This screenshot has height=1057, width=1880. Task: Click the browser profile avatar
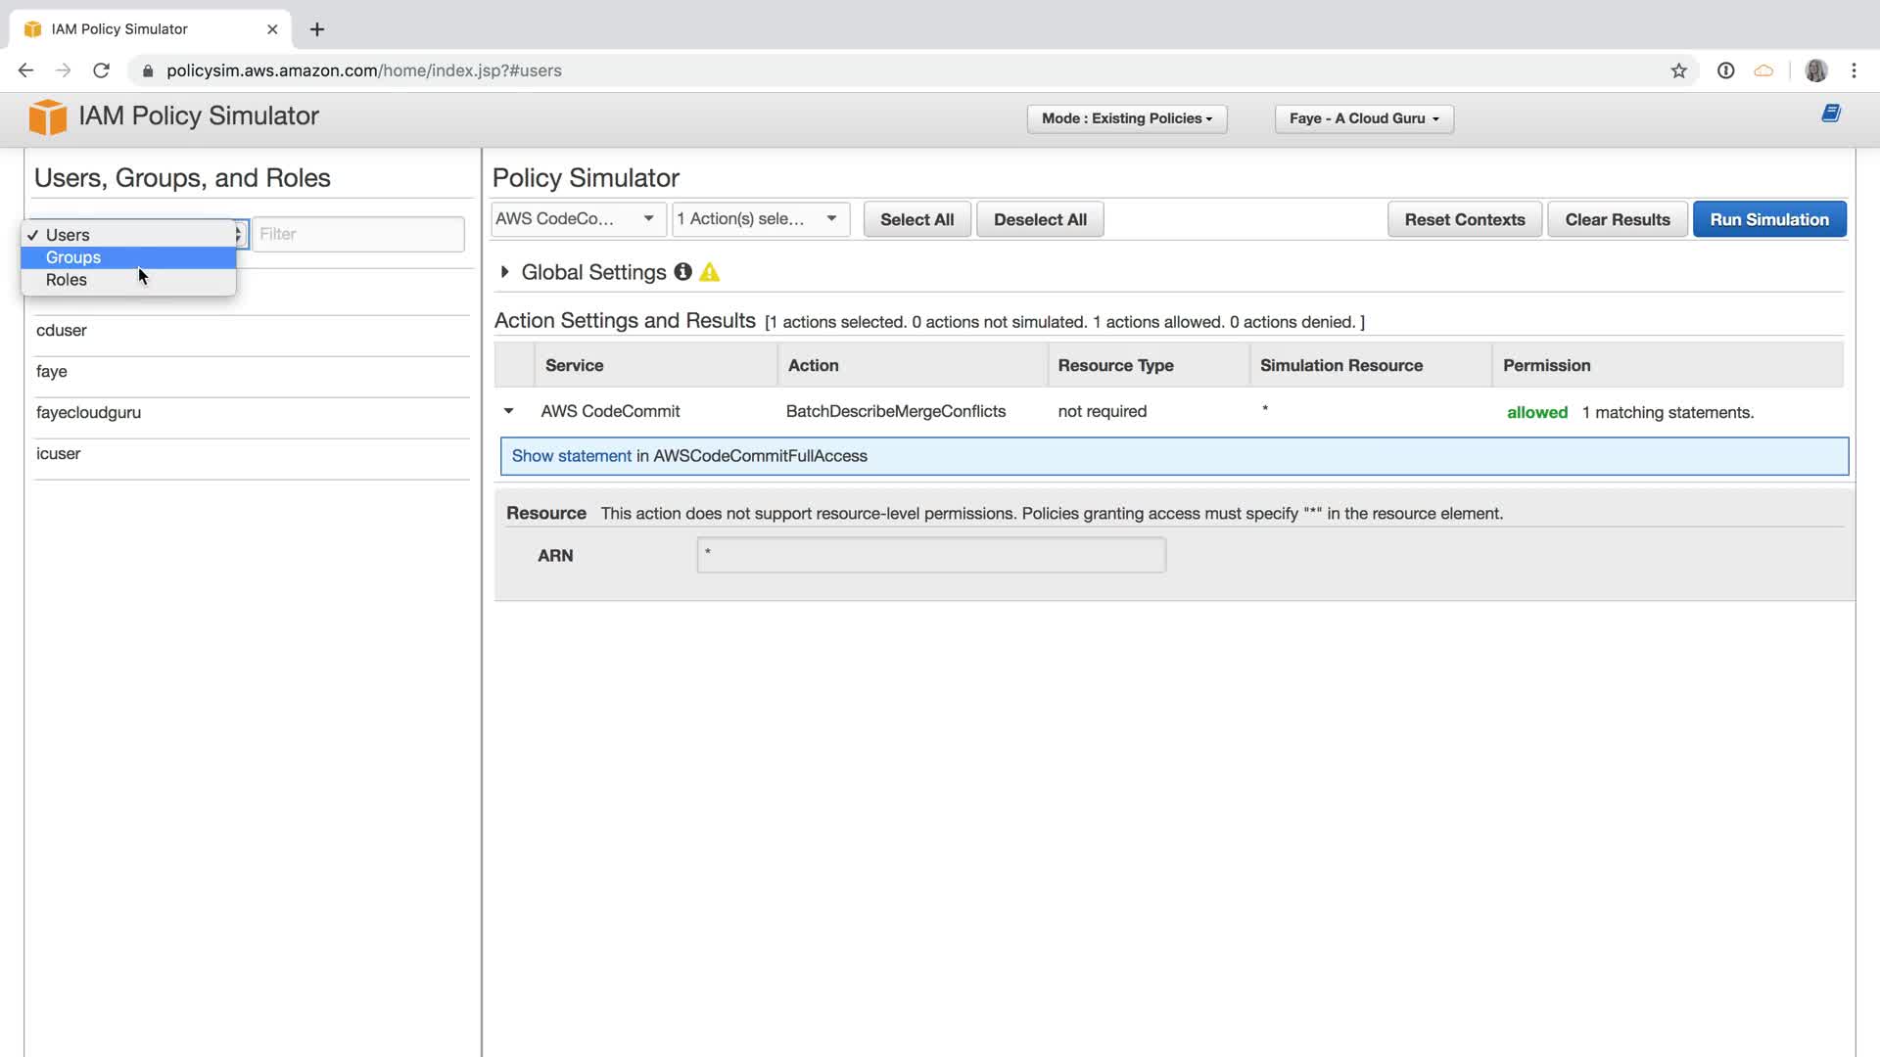pos(1815,70)
